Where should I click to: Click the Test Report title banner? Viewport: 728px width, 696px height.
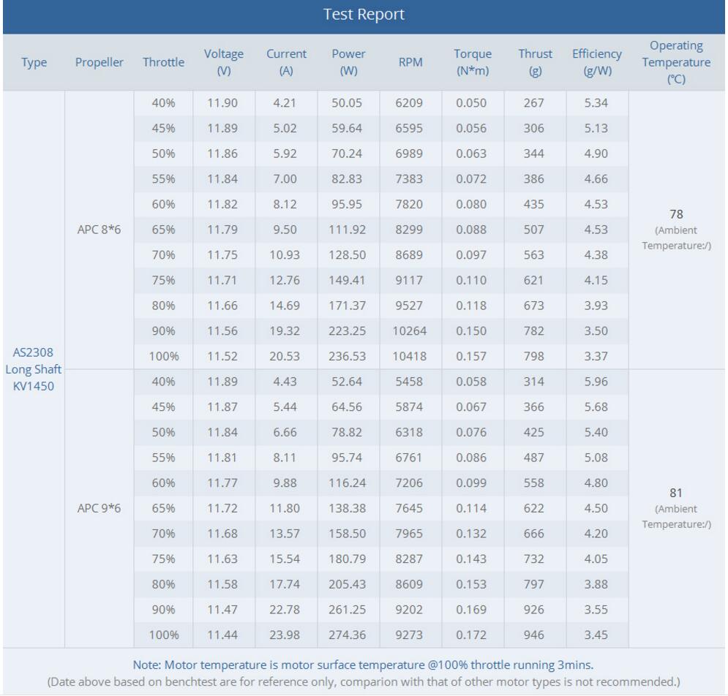(364, 15)
